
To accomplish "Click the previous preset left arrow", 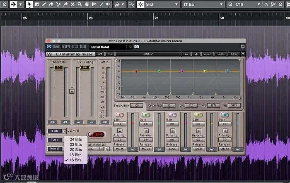I will (x=186, y=54).
